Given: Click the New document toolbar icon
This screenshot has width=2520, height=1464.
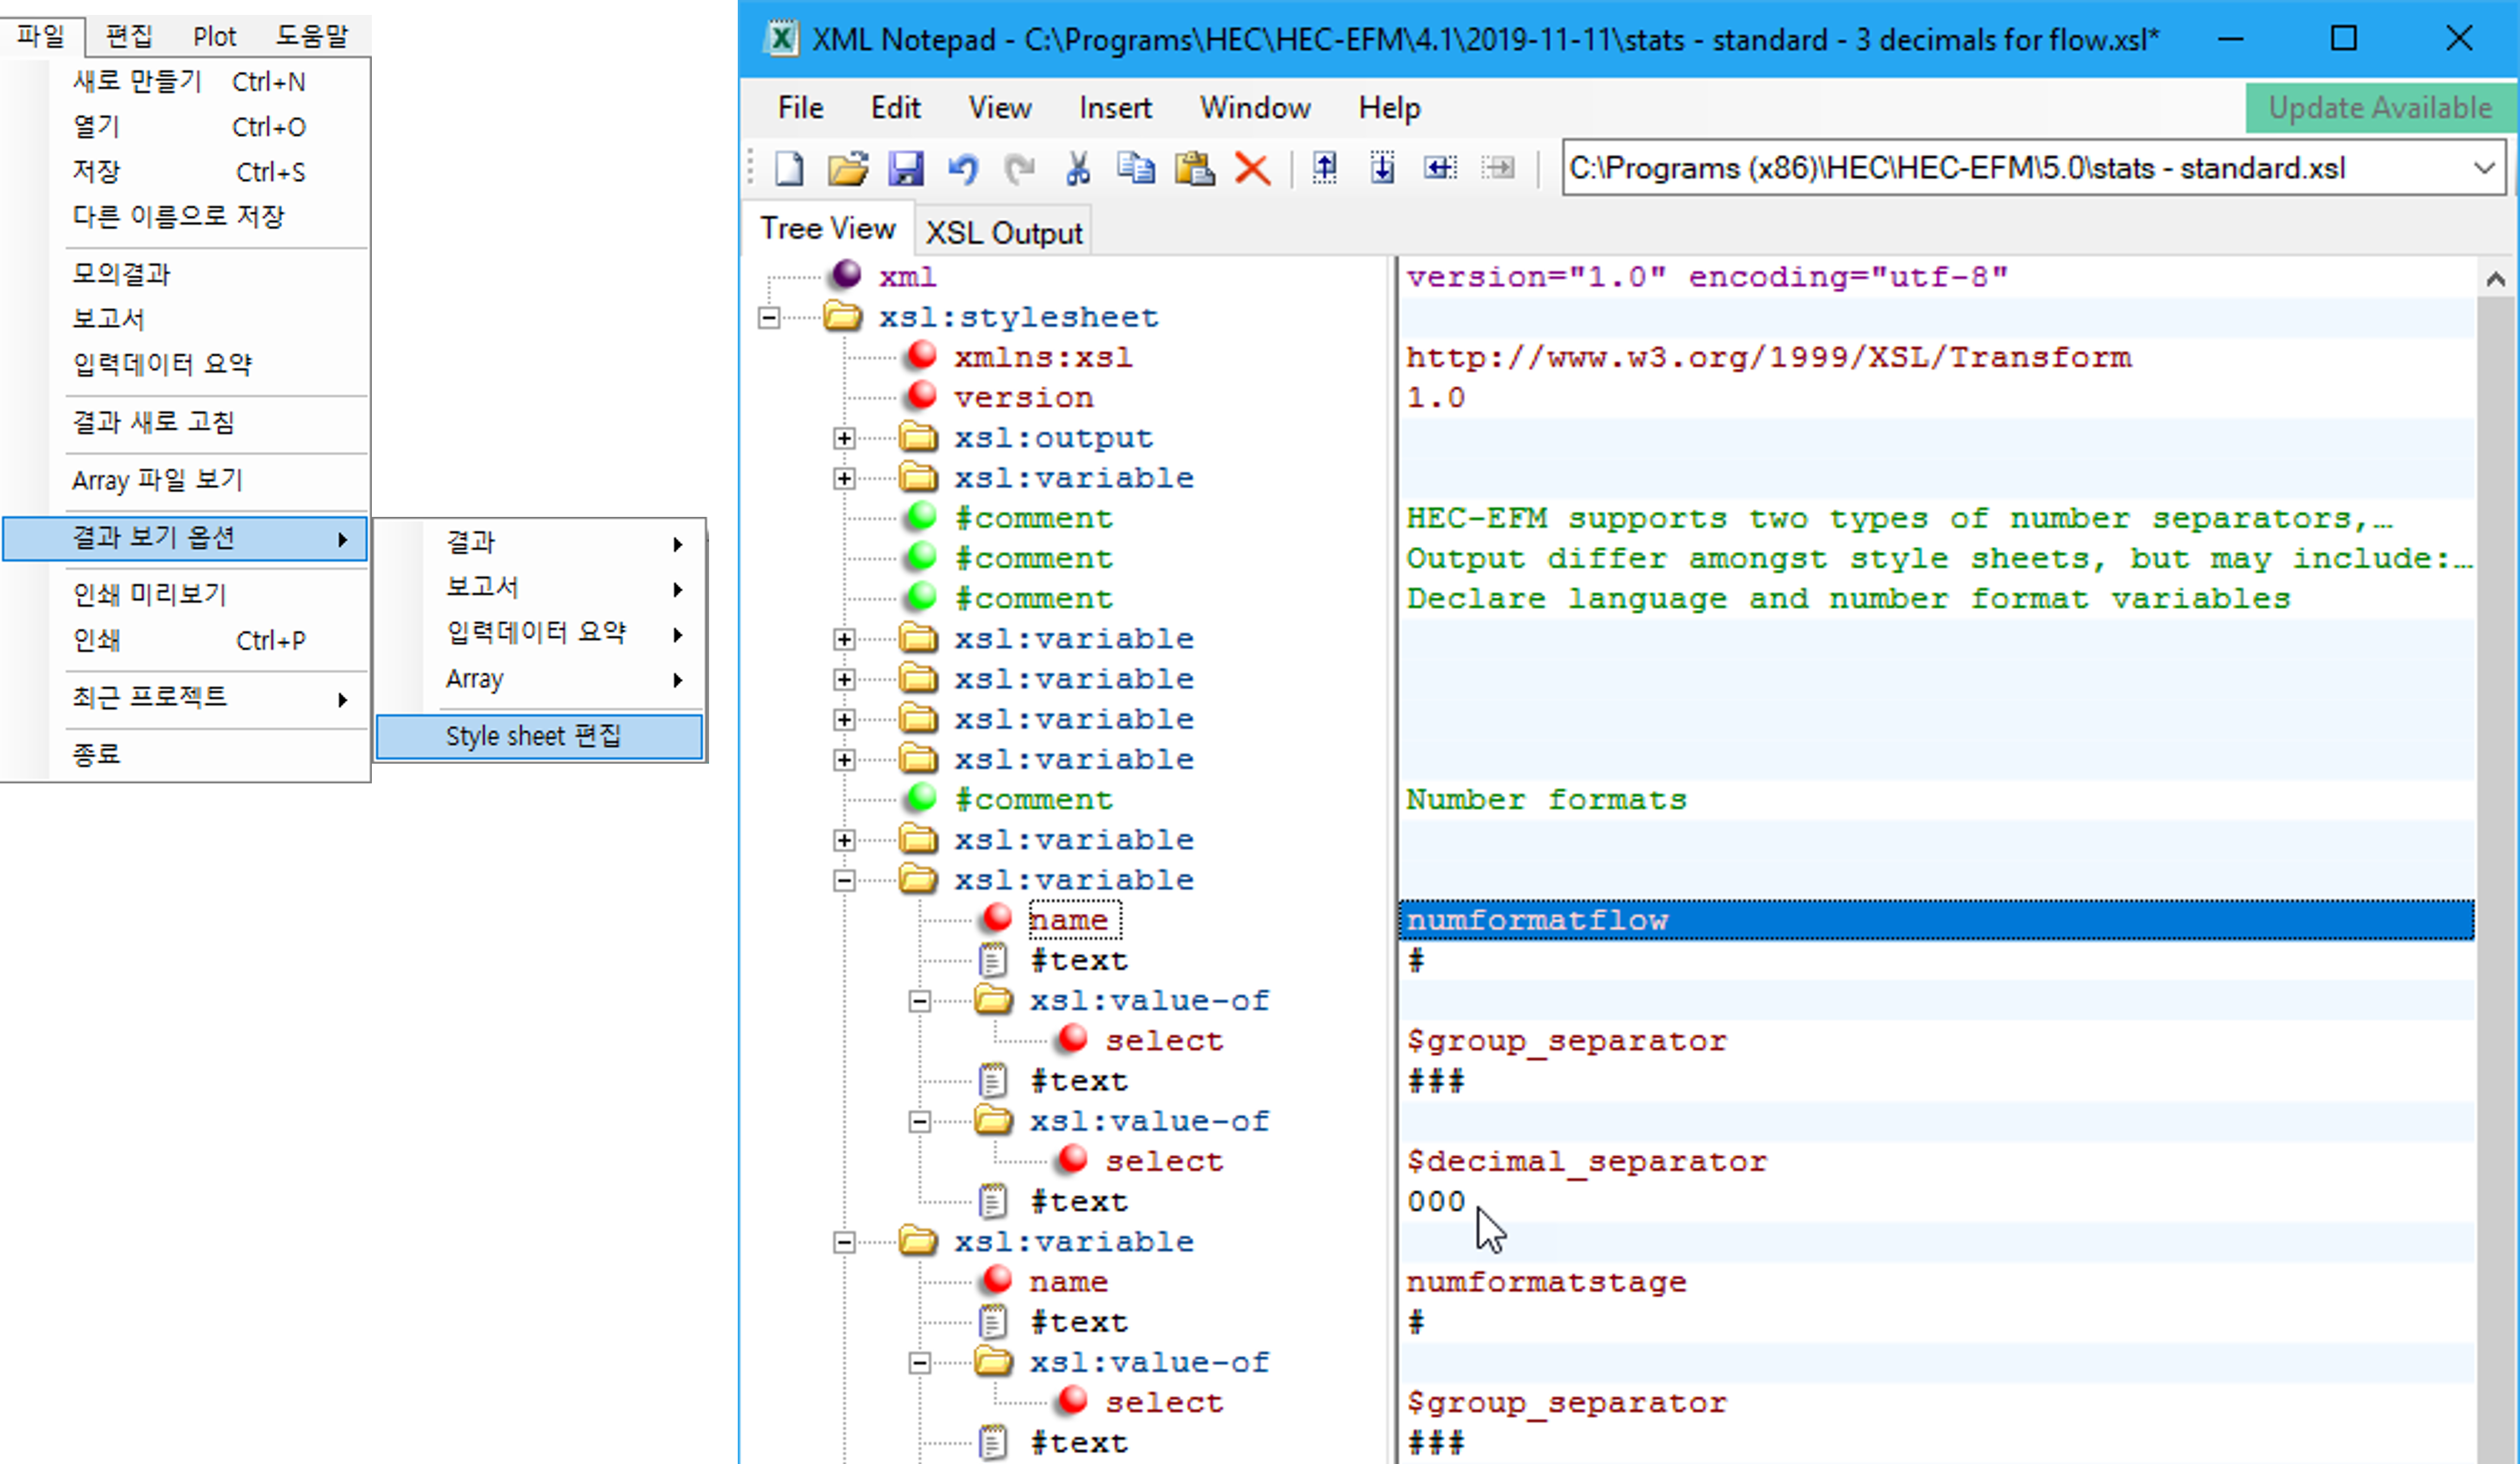Looking at the screenshot, I should [x=789, y=168].
